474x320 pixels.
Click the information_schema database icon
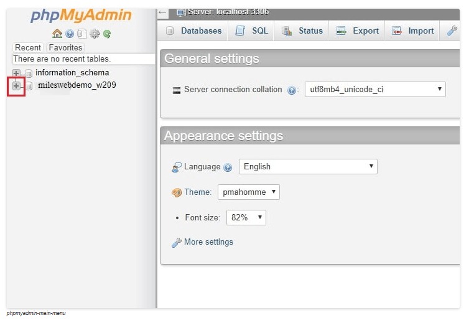click(x=29, y=73)
